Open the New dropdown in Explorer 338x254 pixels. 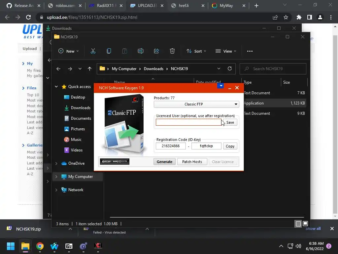(x=68, y=51)
